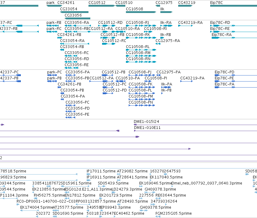Click the Ilk-RB transcript label
The width and height of the screenshot is (257, 218).
click(x=165, y=35)
